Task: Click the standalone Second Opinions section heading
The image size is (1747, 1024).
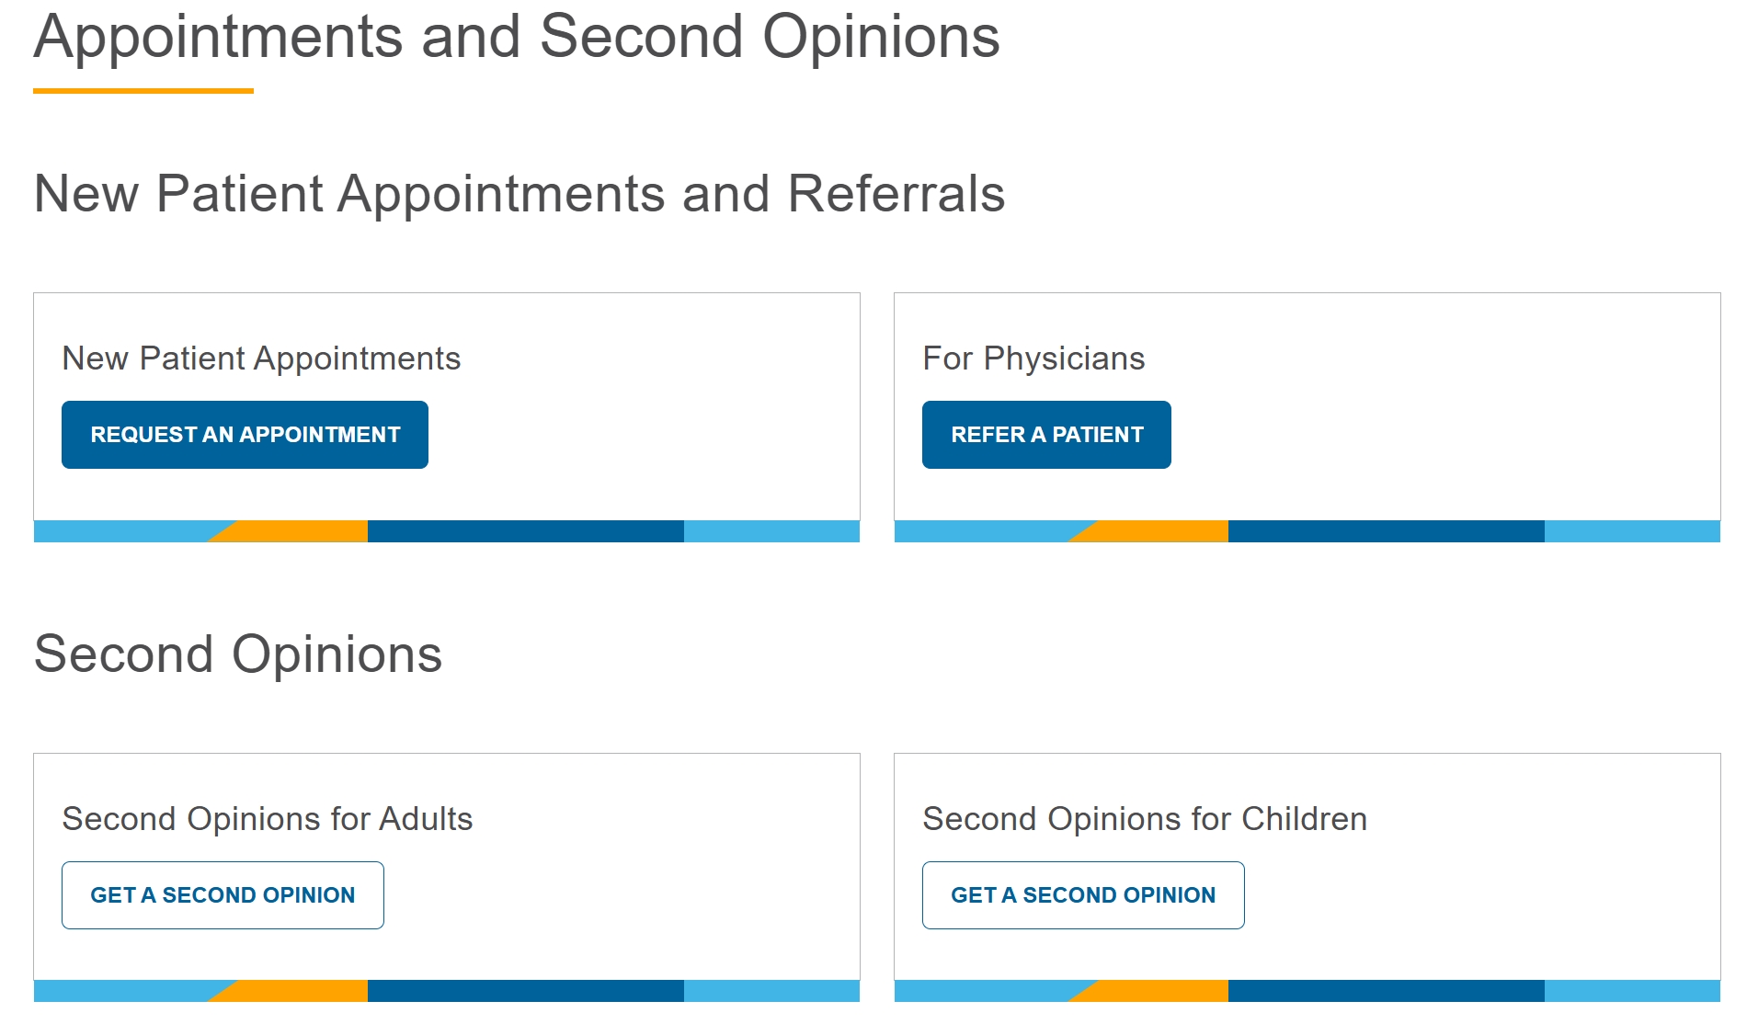Action: pyautogui.click(x=238, y=654)
